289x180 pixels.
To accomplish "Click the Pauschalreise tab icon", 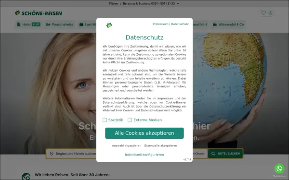I will 48,24.
